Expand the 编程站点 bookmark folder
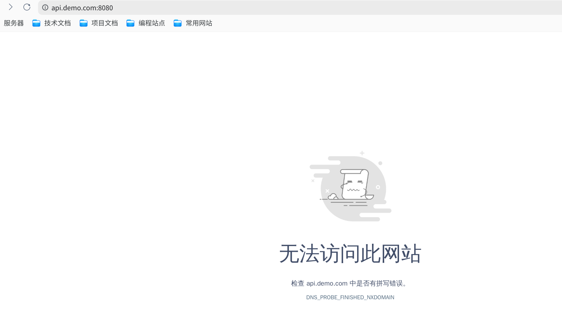 tap(152, 23)
